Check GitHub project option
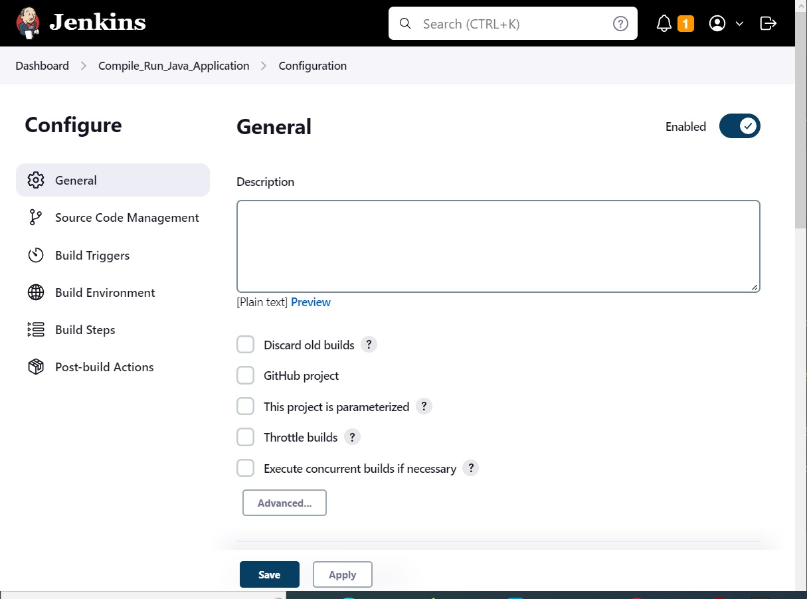Screen dimensions: 807x599 [x=246, y=375]
